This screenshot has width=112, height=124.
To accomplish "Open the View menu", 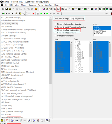I will pos(17,5).
